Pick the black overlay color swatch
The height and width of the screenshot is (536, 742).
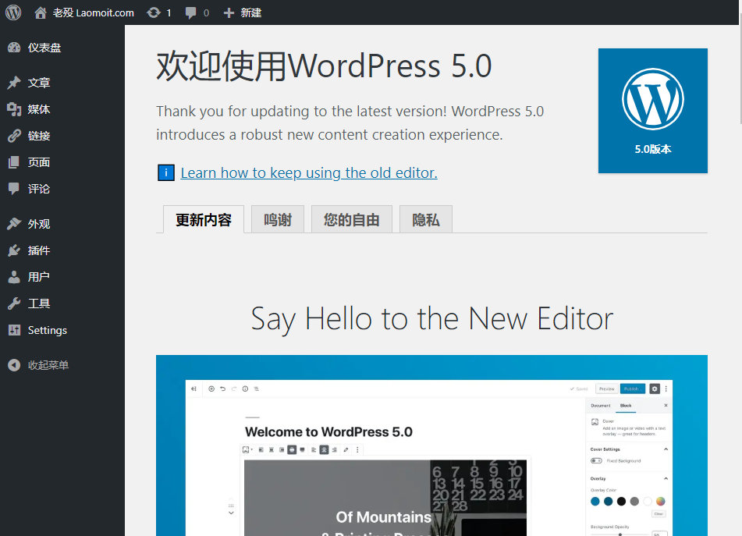point(621,502)
